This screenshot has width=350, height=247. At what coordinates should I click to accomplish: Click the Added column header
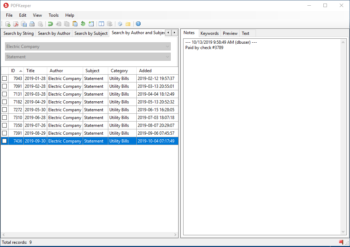pyautogui.click(x=157, y=71)
